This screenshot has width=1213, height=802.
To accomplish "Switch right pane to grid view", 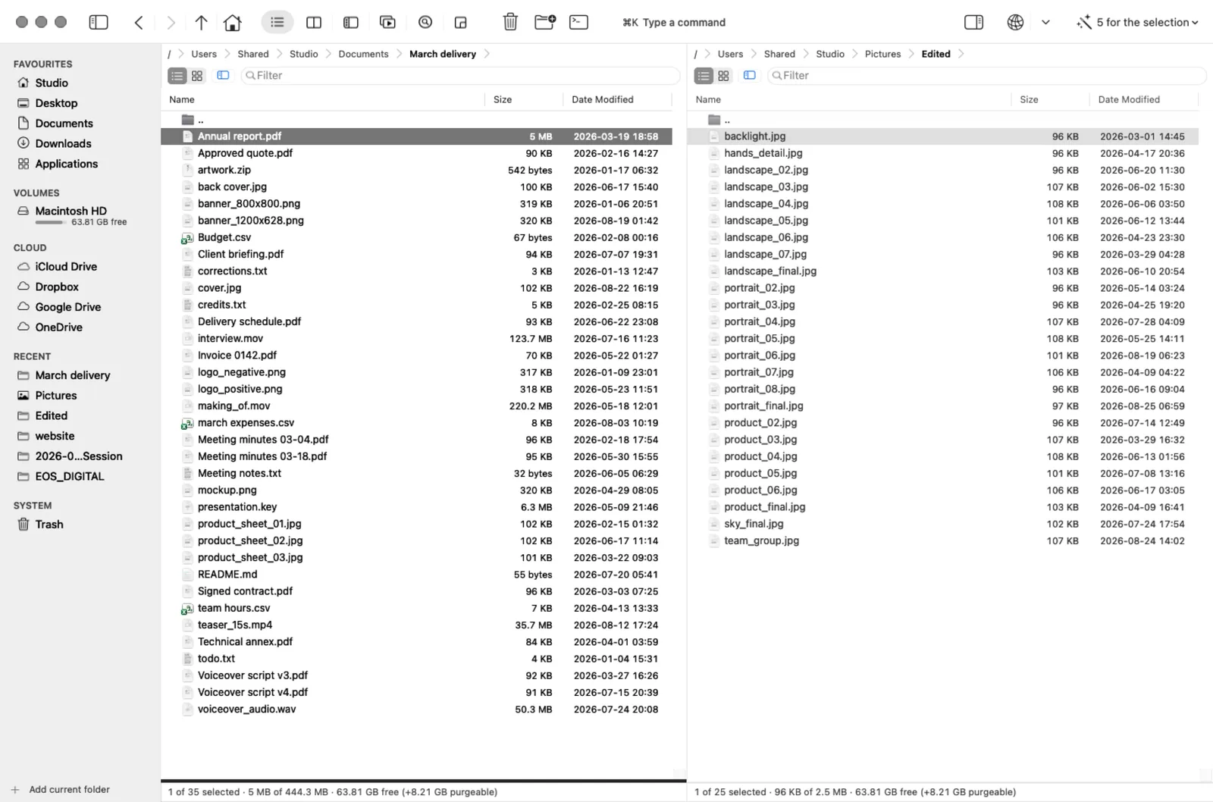I will pos(723,76).
